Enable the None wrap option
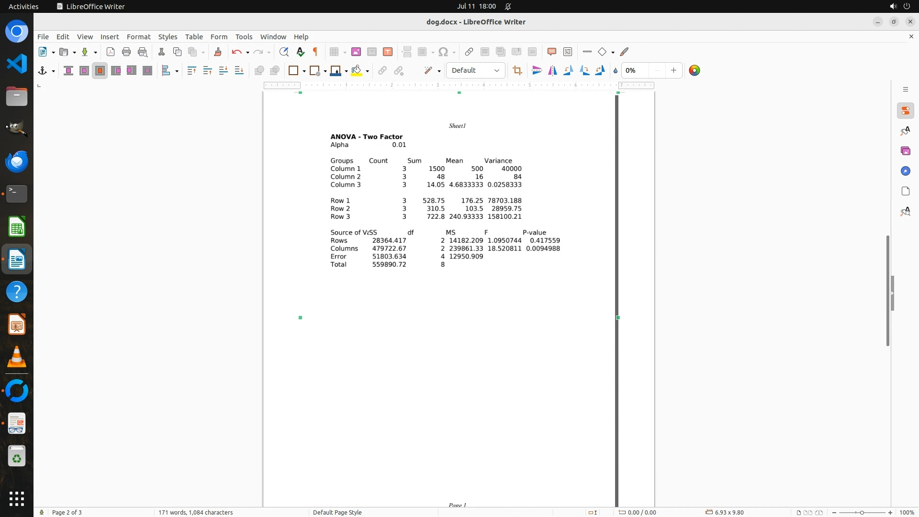The height and width of the screenshot is (517, 919). tap(68, 71)
